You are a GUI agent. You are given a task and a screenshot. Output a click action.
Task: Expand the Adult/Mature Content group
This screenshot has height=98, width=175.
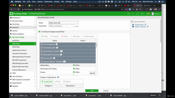[42, 51]
